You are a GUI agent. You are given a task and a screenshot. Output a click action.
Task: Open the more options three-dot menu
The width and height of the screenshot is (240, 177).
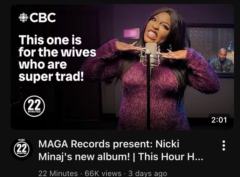tap(223, 145)
